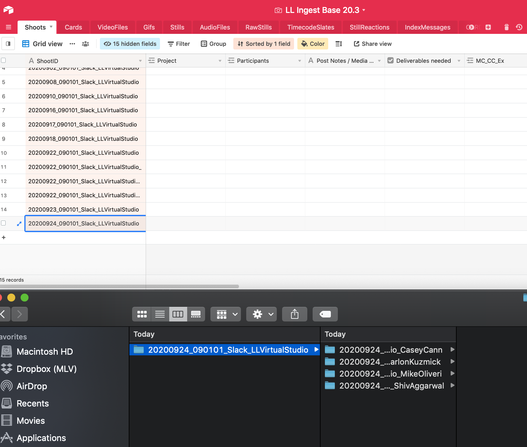Click the Share view button
Screen dimensions: 527x447
(x=372, y=44)
